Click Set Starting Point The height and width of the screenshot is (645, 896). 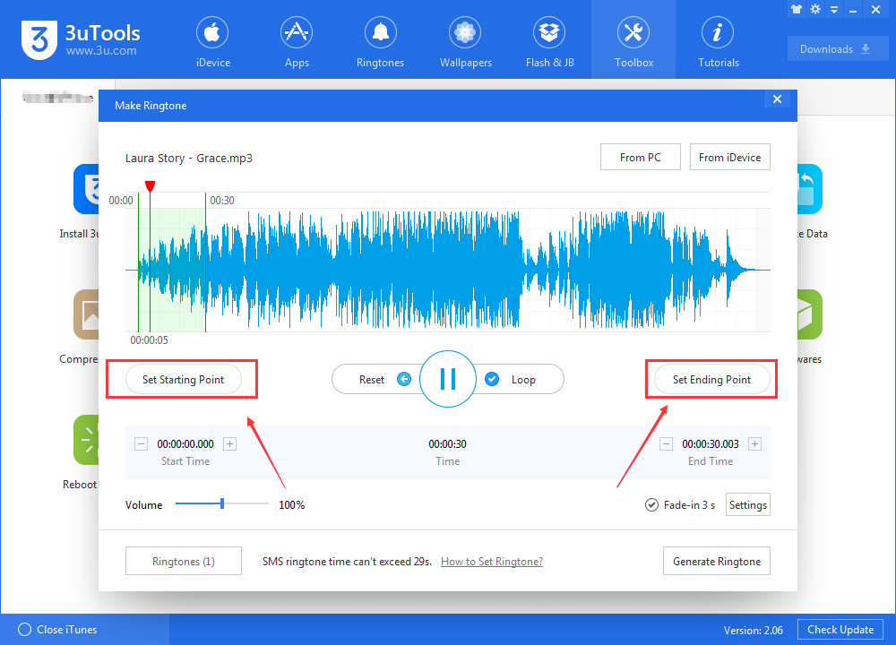pos(183,379)
